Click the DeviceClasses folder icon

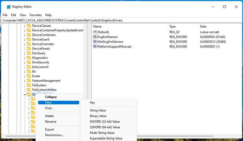coord(29,26)
